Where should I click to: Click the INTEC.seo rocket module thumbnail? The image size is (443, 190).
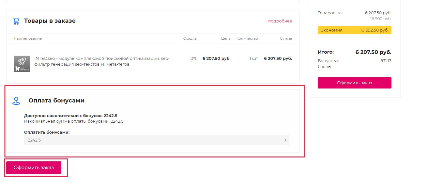(x=22, y=64)
